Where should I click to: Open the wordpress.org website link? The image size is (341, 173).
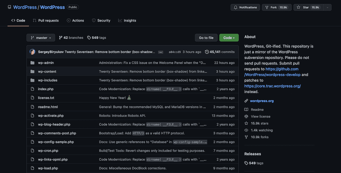[x=262, y=101]
